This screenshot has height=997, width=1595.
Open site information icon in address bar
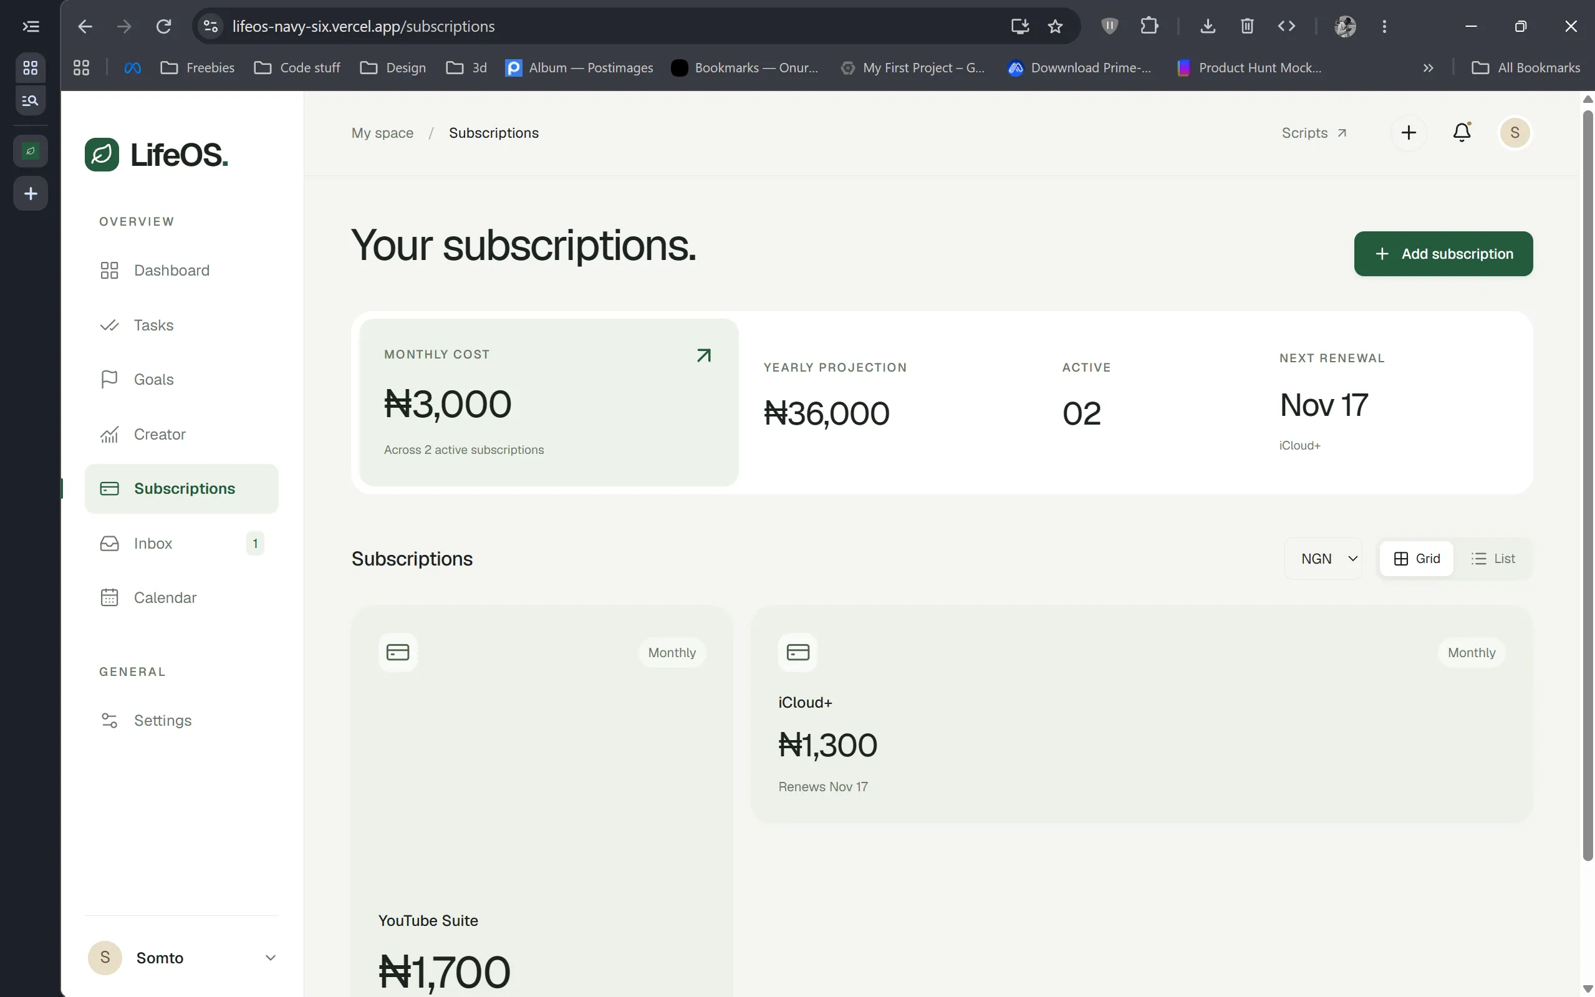210,26
